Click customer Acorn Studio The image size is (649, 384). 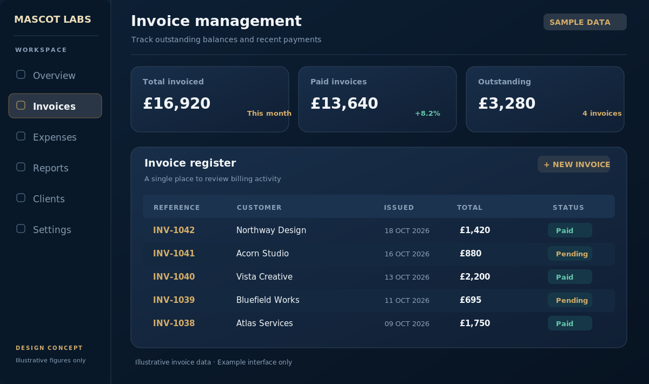(262, 254)
